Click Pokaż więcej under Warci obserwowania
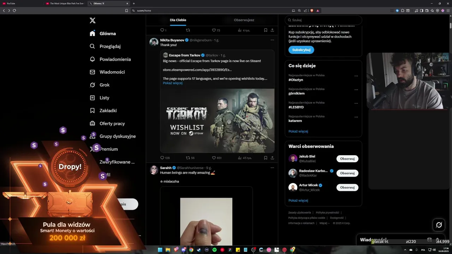Image resolution: width=452 pixels, height=254 pixels. point(298,200)
